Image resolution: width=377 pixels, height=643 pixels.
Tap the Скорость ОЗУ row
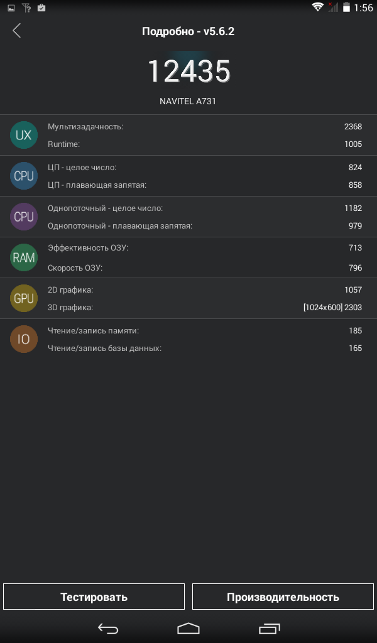click(205, 268)
